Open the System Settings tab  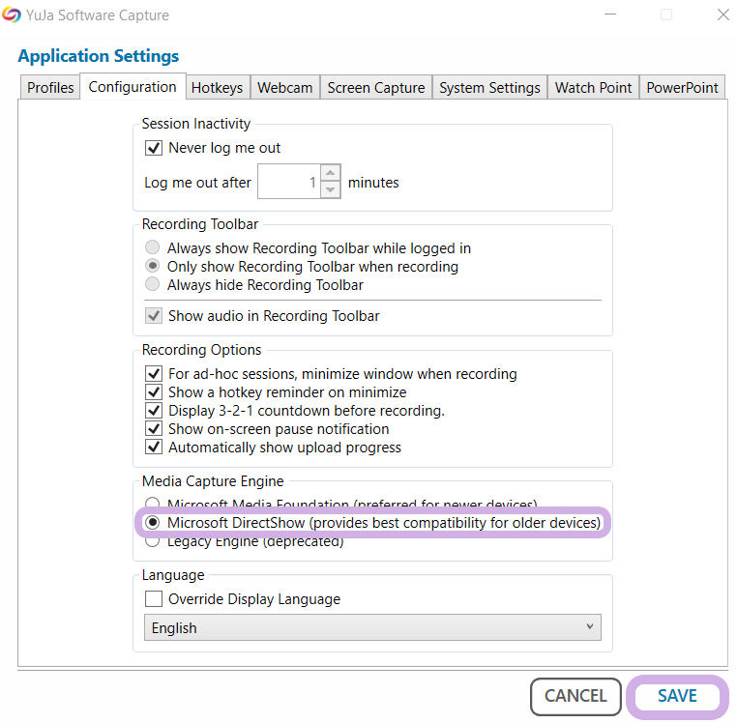(489, 88)
